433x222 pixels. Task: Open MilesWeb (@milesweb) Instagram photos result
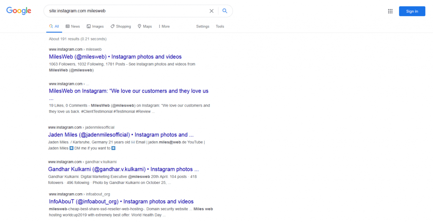(115, 57)
